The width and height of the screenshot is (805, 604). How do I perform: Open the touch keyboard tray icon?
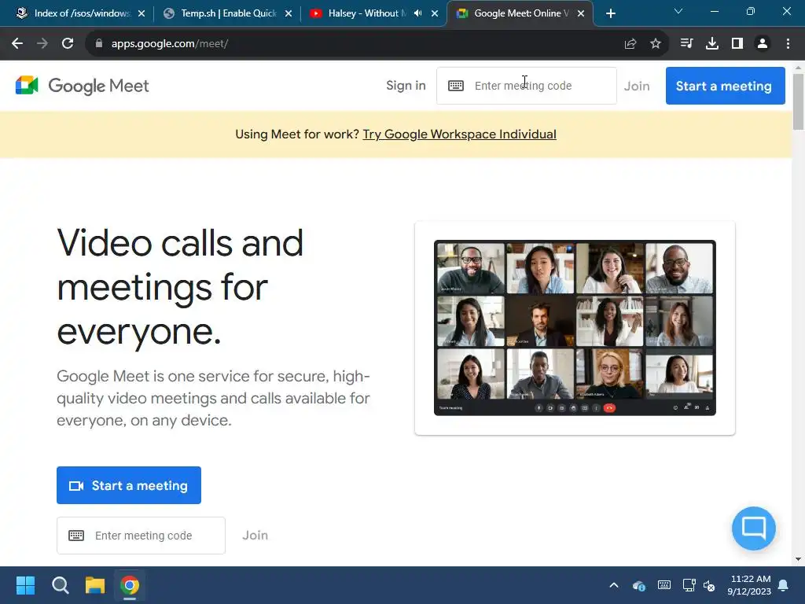(x=663, y=585)
